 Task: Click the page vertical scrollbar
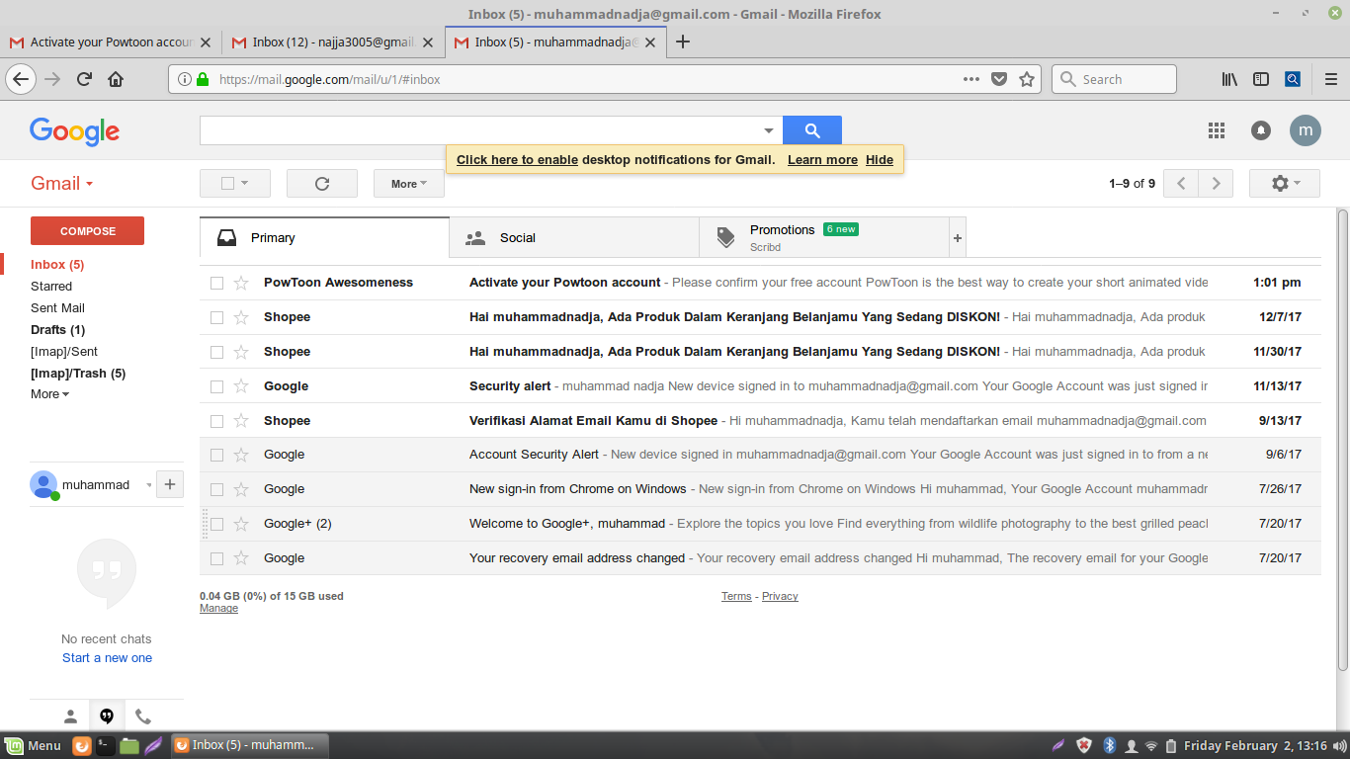click(x=1343, y=440)
